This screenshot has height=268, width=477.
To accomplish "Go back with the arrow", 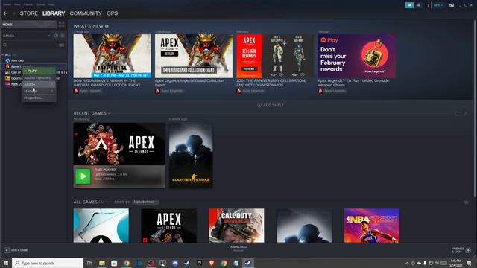I will pos(5,13).
